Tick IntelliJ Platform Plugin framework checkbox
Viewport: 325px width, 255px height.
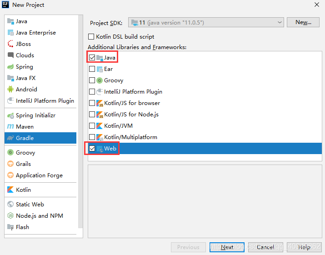click(92, 92)
